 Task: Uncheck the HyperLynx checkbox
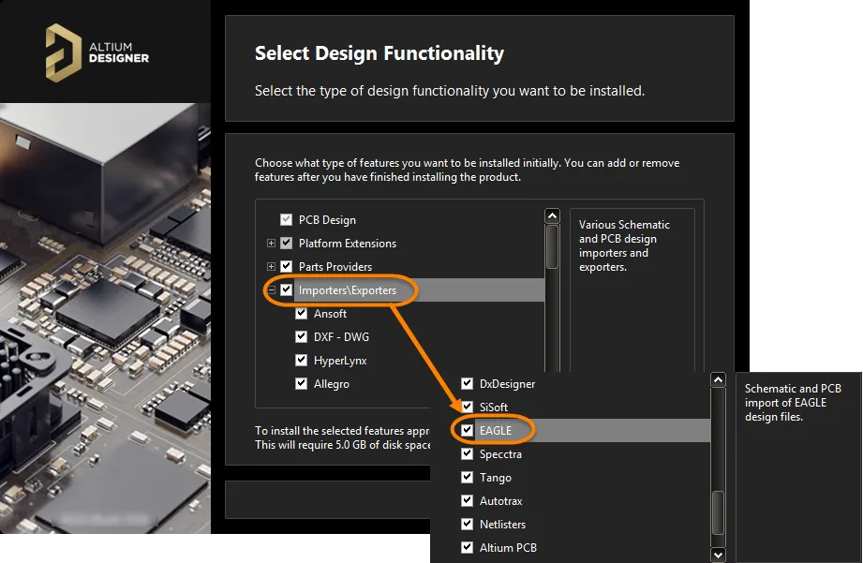click(301, 360)
